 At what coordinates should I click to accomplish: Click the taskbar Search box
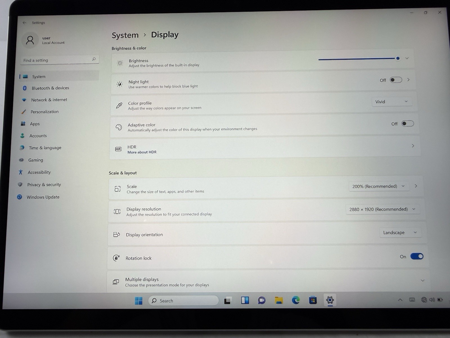pos(183,301)
